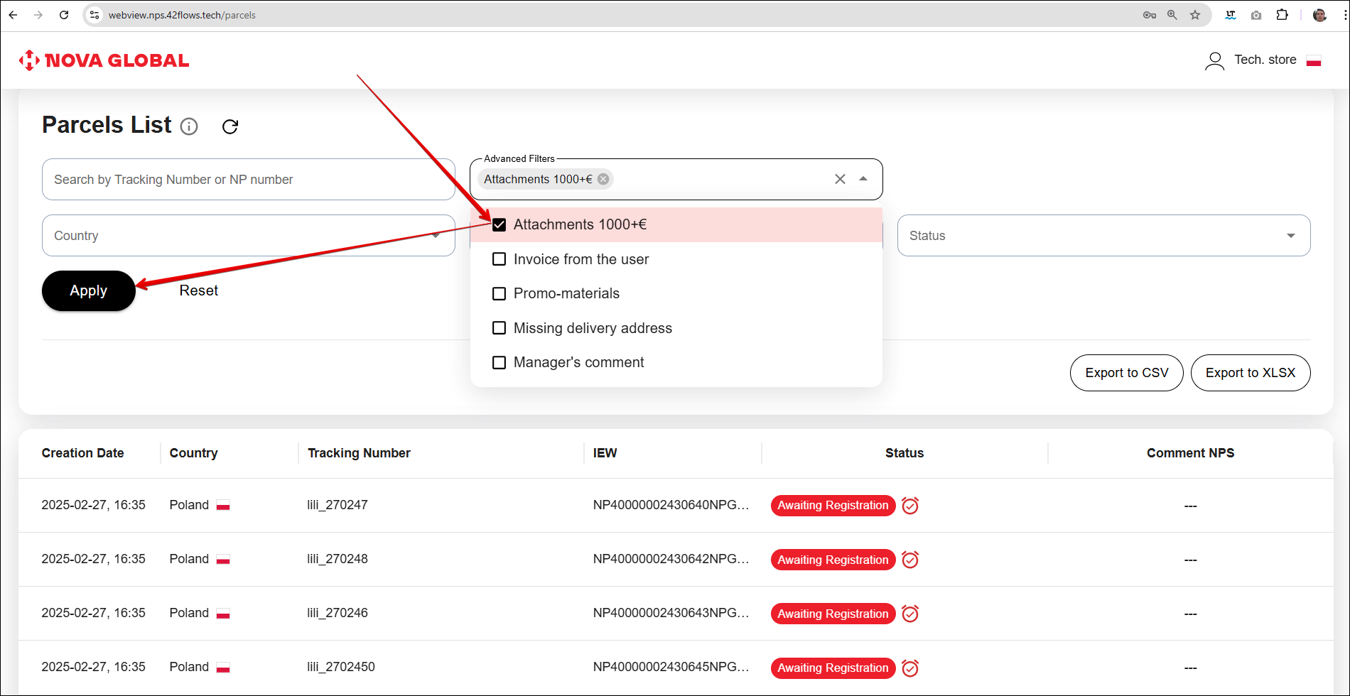Screen dimensions: 1350x696
Task: Remove the Attachments 1000+€ filter chip
Action: click(x=603, y=179)
